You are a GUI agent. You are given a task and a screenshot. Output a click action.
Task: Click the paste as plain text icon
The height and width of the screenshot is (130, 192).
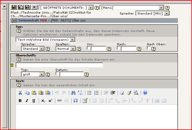coord(41,93)
